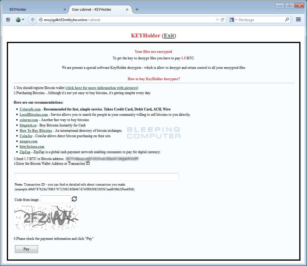
Task: Click the search magnifier icon
Action: [287, 20]
